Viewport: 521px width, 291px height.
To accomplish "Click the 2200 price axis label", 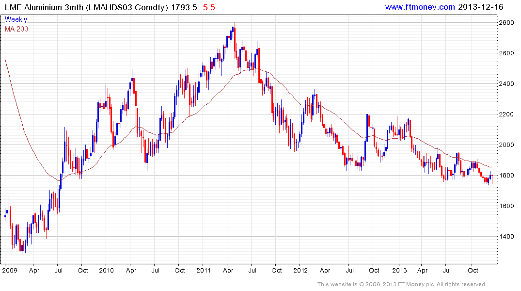I will pos(506,114).
